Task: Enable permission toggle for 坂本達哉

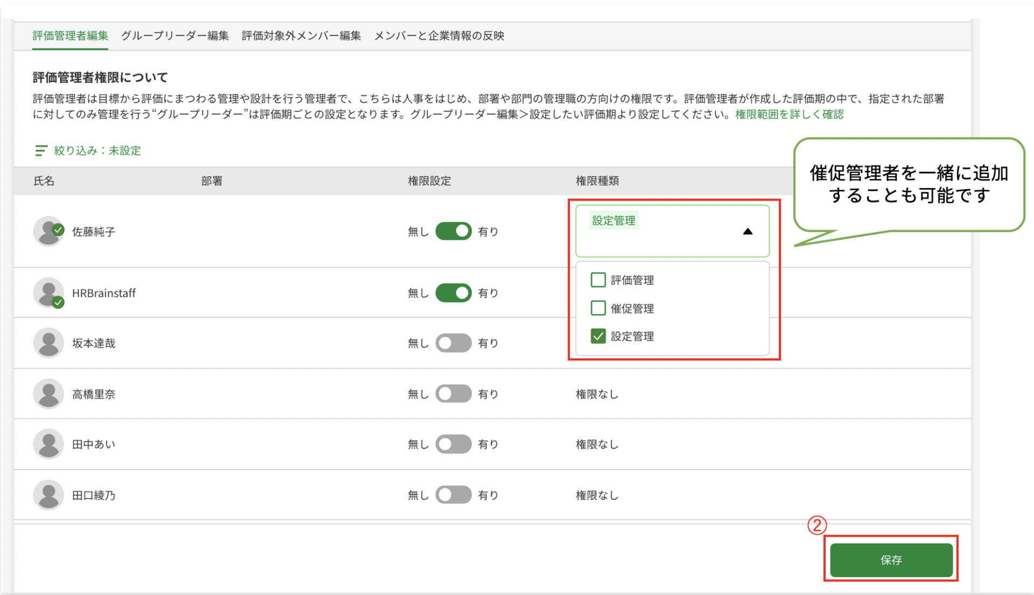Action: click(453, 343)
